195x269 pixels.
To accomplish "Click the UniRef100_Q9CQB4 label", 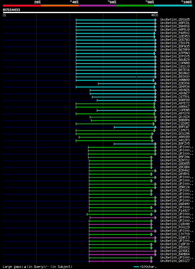I will tap(175, 167).
